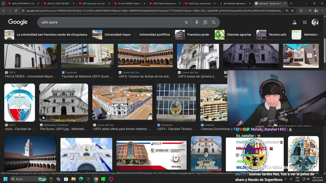Viewport: 326px width, 183px height.
Task: Switch to Por Qué NUNCA Debes tab
Action: click(129, 4)
